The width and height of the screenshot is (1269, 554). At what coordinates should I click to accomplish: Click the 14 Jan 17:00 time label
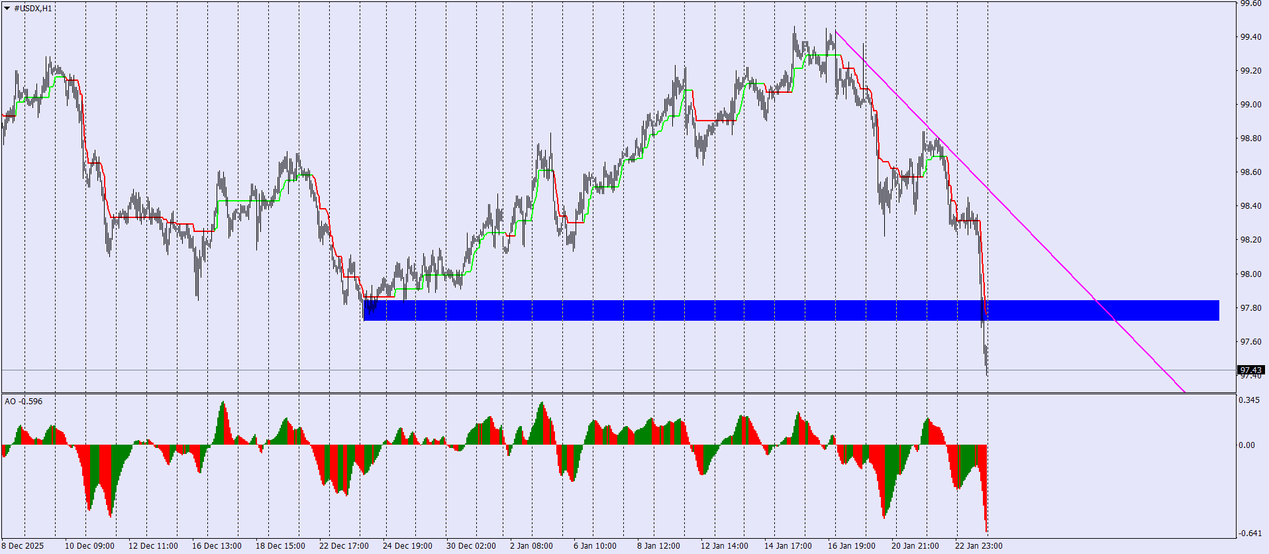pyautogui.click(x=788, y=546)
